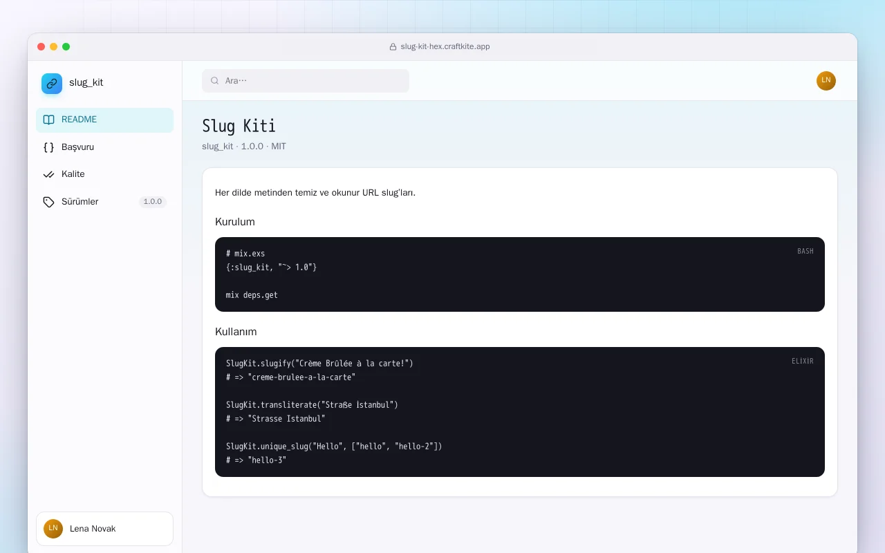Click the {:slug_kit, "~> 1.0"} dependency line

[x=272, y=268]
